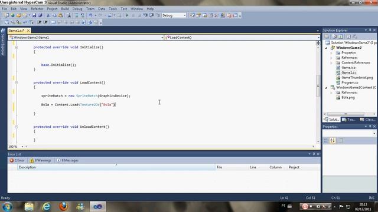Close the Game1.cs tab

click(x=28, y=31)
